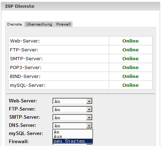Viewport: 161px width, 146px height.
Task: Click the FTP-Server Online status cell
Action: (x=131, y=50)
